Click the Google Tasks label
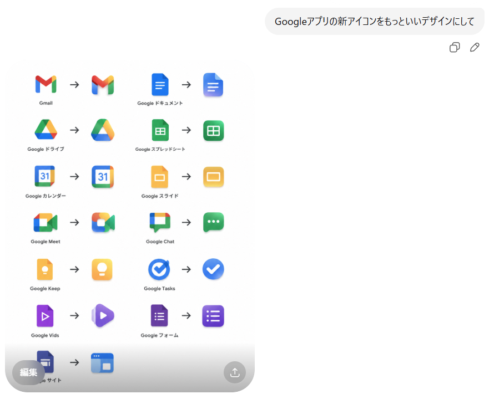The width and height of the screenshot is (489, 394). (x=159, y=289)
